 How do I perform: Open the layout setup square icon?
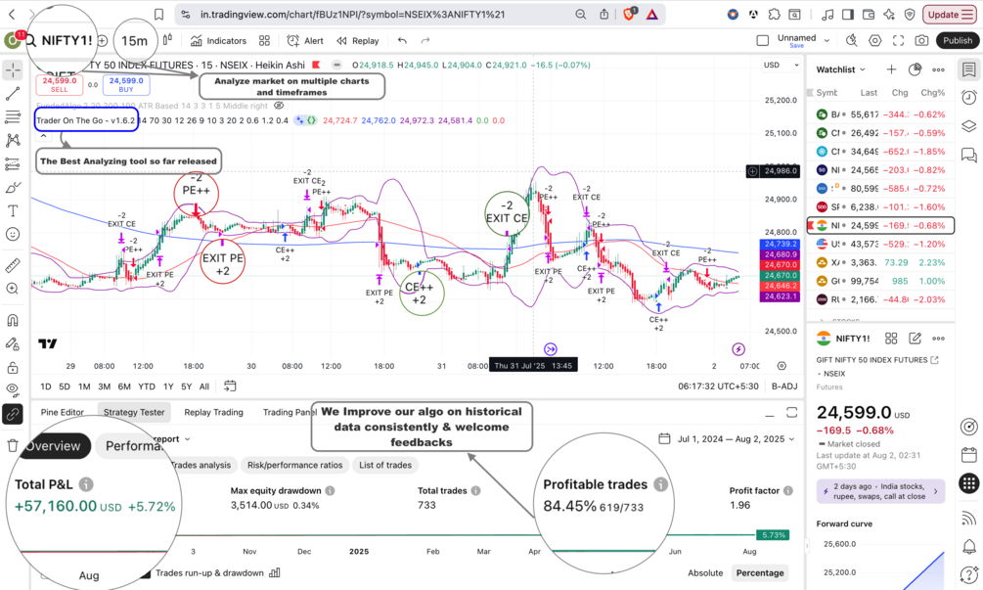pyautogui.click(x=763, y=41)
